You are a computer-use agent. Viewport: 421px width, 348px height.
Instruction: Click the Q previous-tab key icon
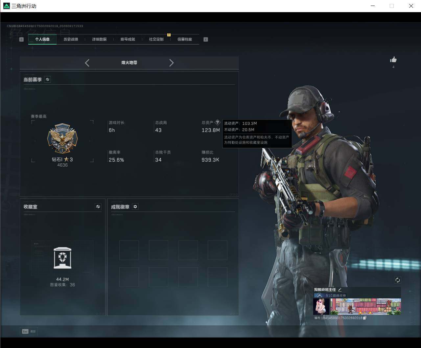click(x=21, y=39)
